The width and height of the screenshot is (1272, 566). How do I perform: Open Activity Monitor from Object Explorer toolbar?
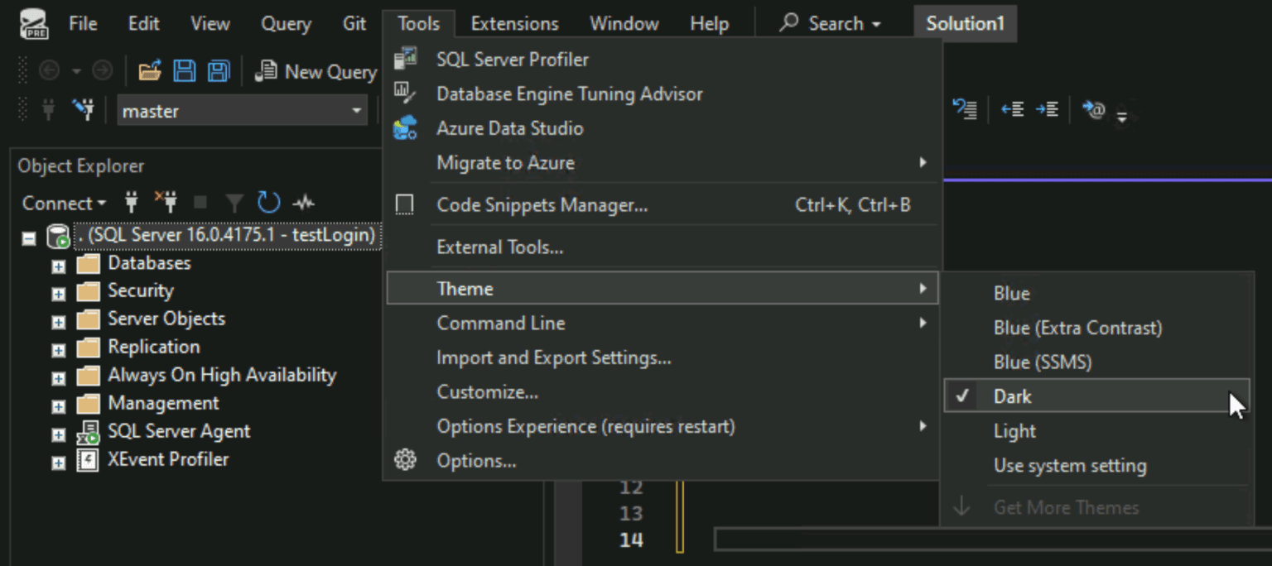point(304,203)
